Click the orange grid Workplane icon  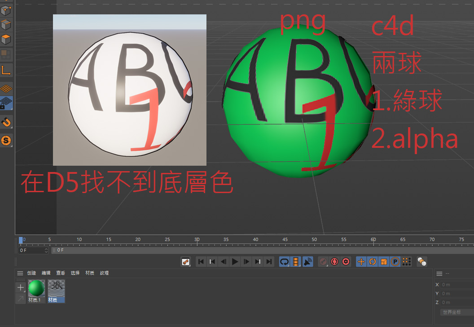(7, 89)
